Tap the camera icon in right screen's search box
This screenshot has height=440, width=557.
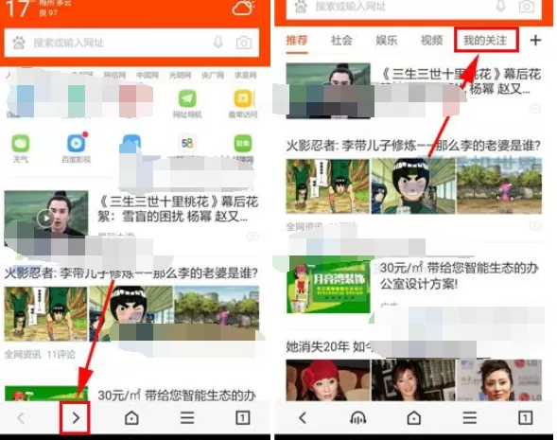(526, 7)
